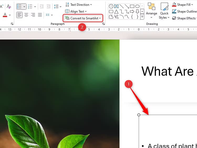Open the bullet style dropdown arrow

coord(24,7)
